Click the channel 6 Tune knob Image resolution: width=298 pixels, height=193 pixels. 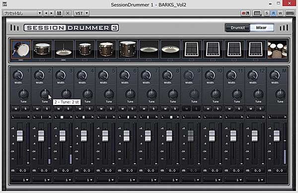(x=130, y=94)
